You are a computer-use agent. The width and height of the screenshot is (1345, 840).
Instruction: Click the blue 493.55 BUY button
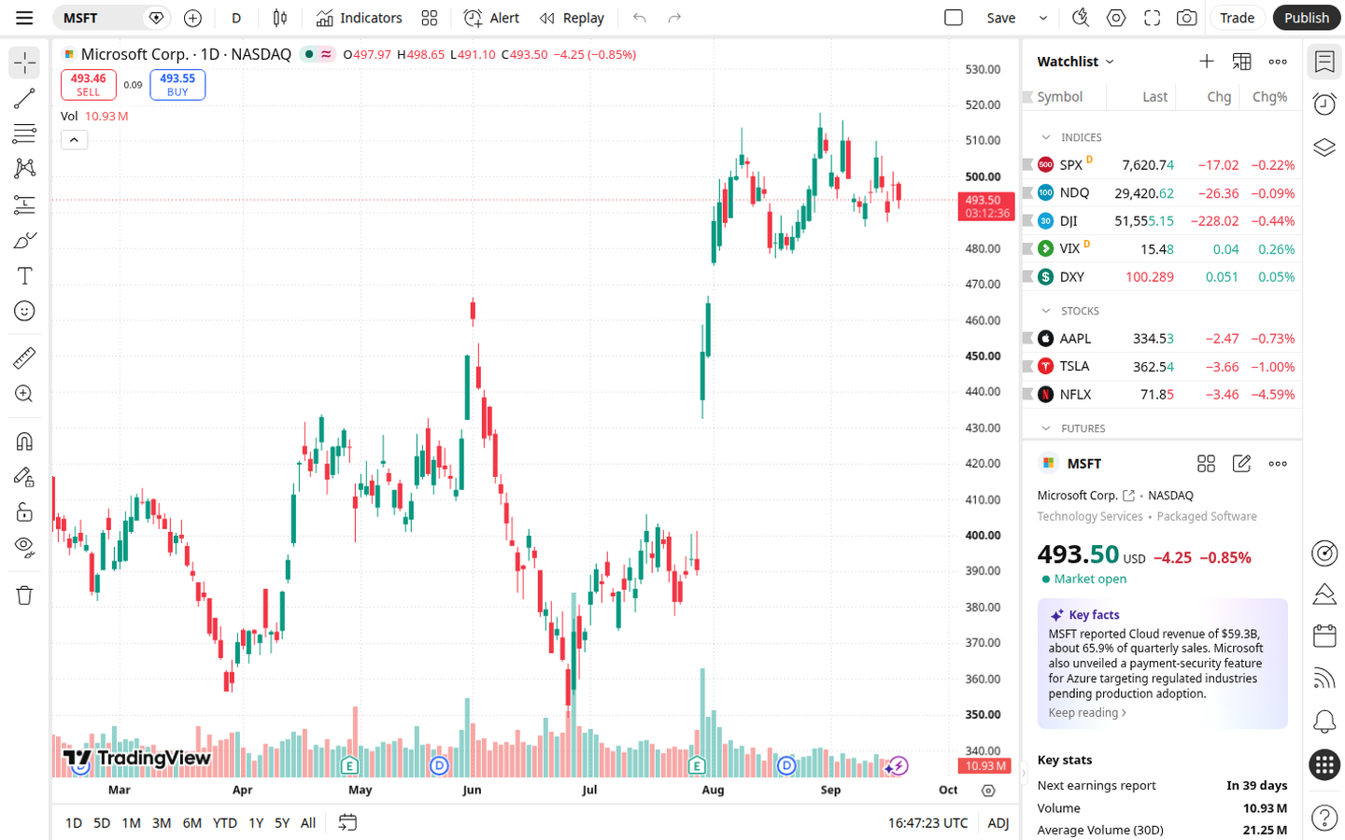pos(177,85)
